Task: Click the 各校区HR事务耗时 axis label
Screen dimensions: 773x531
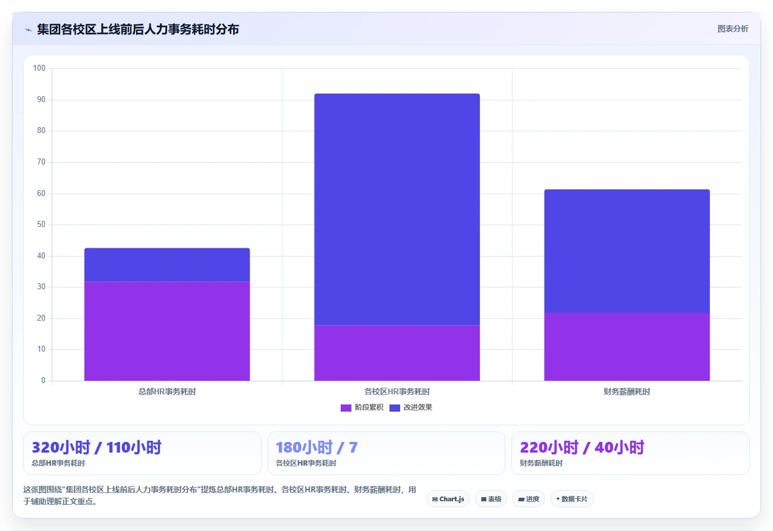Action: (x=397, y=392)
